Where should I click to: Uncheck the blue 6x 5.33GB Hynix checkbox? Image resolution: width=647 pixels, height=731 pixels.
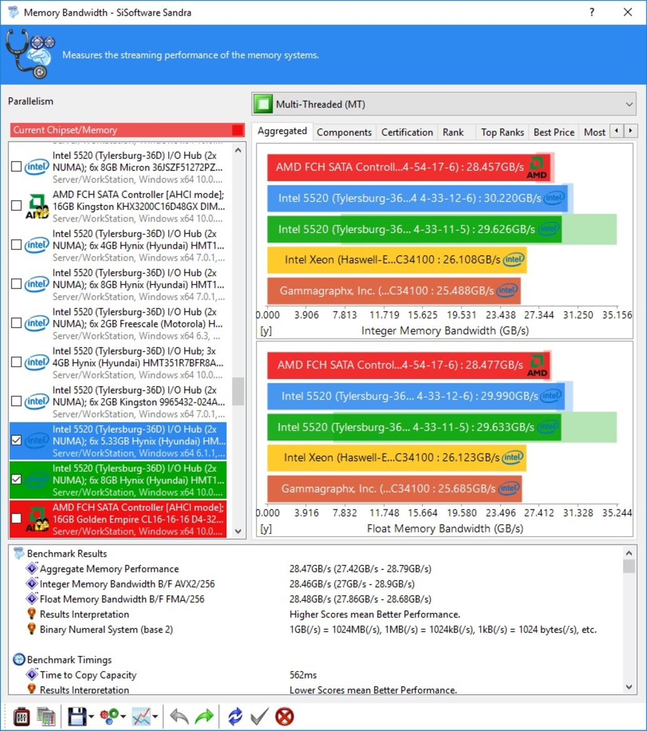[x=16, y=440]
